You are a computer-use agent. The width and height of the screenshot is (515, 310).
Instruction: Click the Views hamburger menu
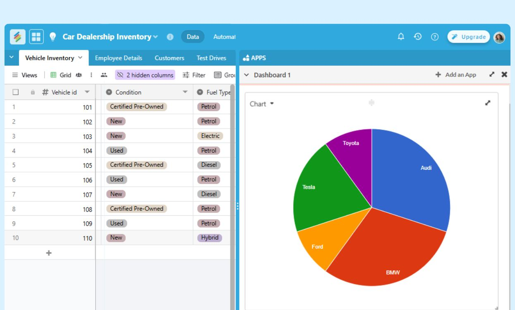point(24,75)
